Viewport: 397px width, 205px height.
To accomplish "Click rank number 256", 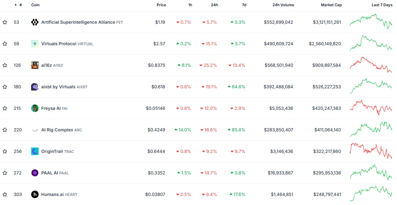I will [18, 151].
